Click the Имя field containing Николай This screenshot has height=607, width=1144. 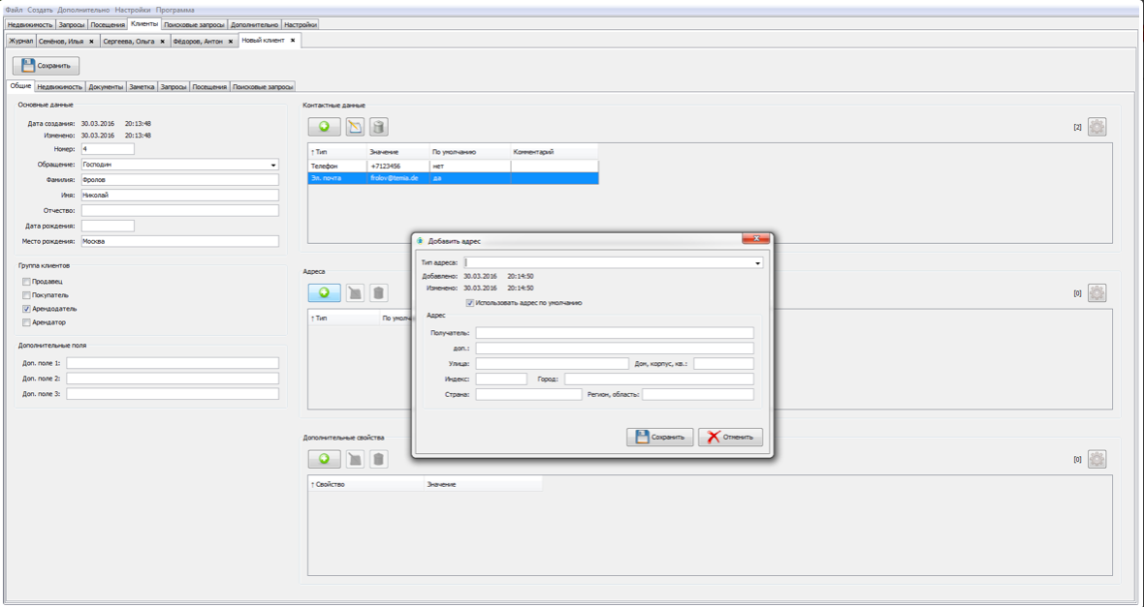[179, 196]
